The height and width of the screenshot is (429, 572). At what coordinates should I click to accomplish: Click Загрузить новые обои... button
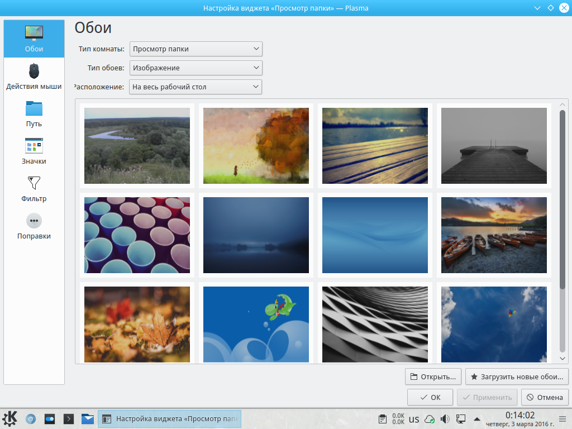click(x=517, y=376)
